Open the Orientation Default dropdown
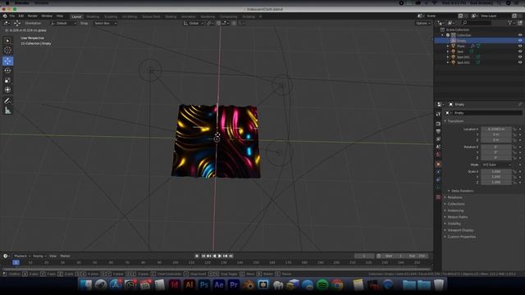 pyautogui.click(x=64, y=23)
